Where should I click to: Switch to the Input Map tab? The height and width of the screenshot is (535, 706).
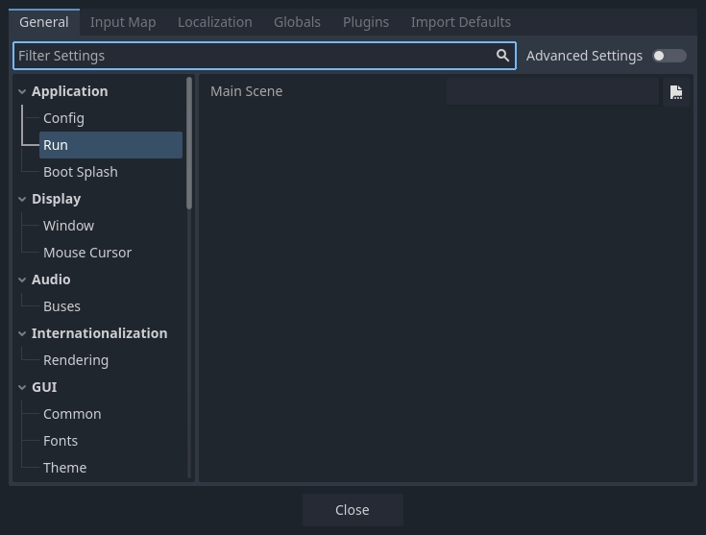(123, 22)
